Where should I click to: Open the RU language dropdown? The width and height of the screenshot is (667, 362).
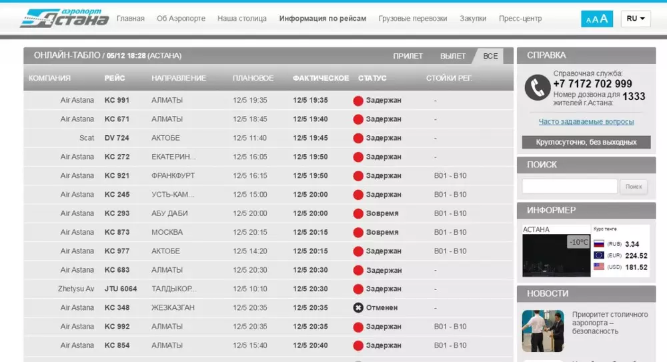[636, 19]
